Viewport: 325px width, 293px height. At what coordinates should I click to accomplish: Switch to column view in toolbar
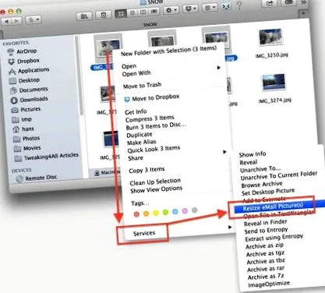143,12
